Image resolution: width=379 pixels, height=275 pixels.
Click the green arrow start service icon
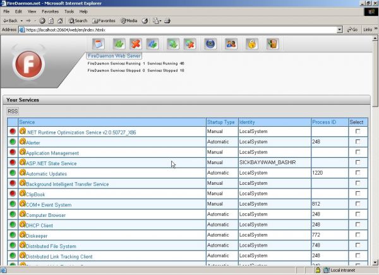pyautogui.click(x=119, y=44)
